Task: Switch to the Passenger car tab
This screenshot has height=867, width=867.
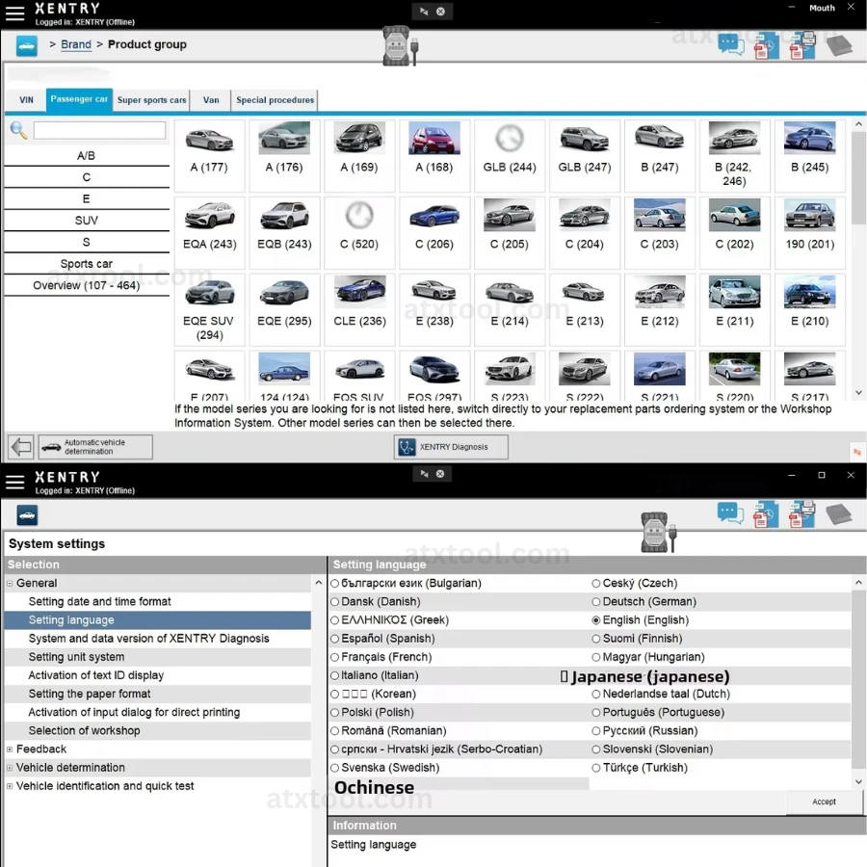Action: (79, 99)
